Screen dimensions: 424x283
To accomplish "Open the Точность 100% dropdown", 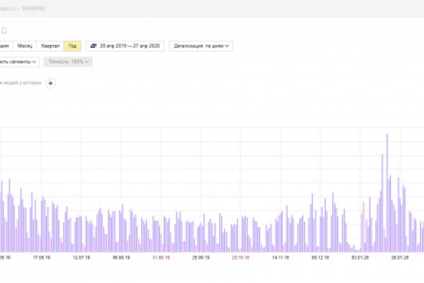I will 68,62.
